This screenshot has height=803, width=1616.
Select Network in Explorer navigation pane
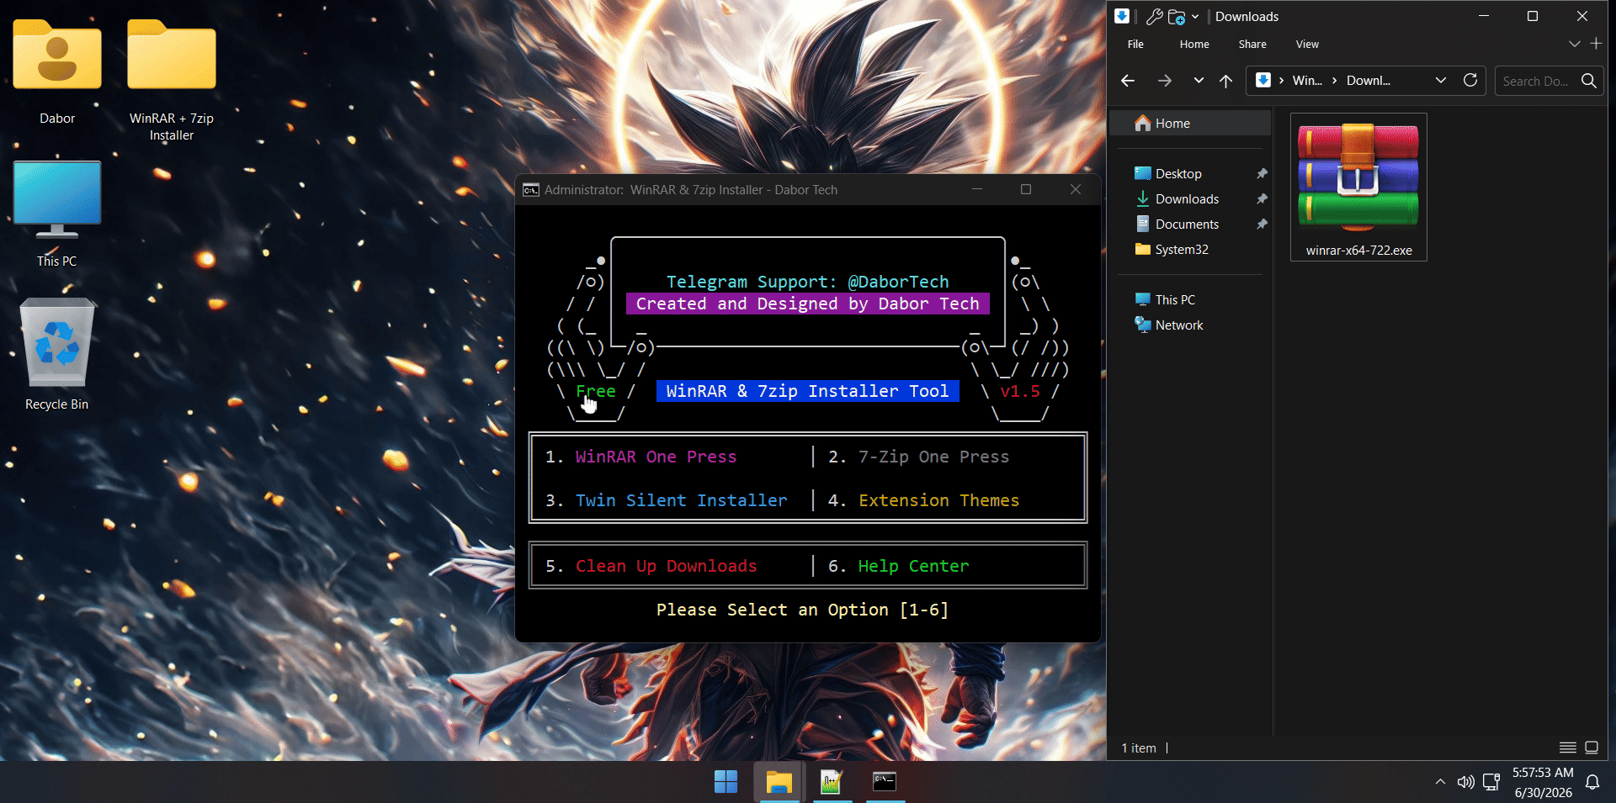point(1179,325)
